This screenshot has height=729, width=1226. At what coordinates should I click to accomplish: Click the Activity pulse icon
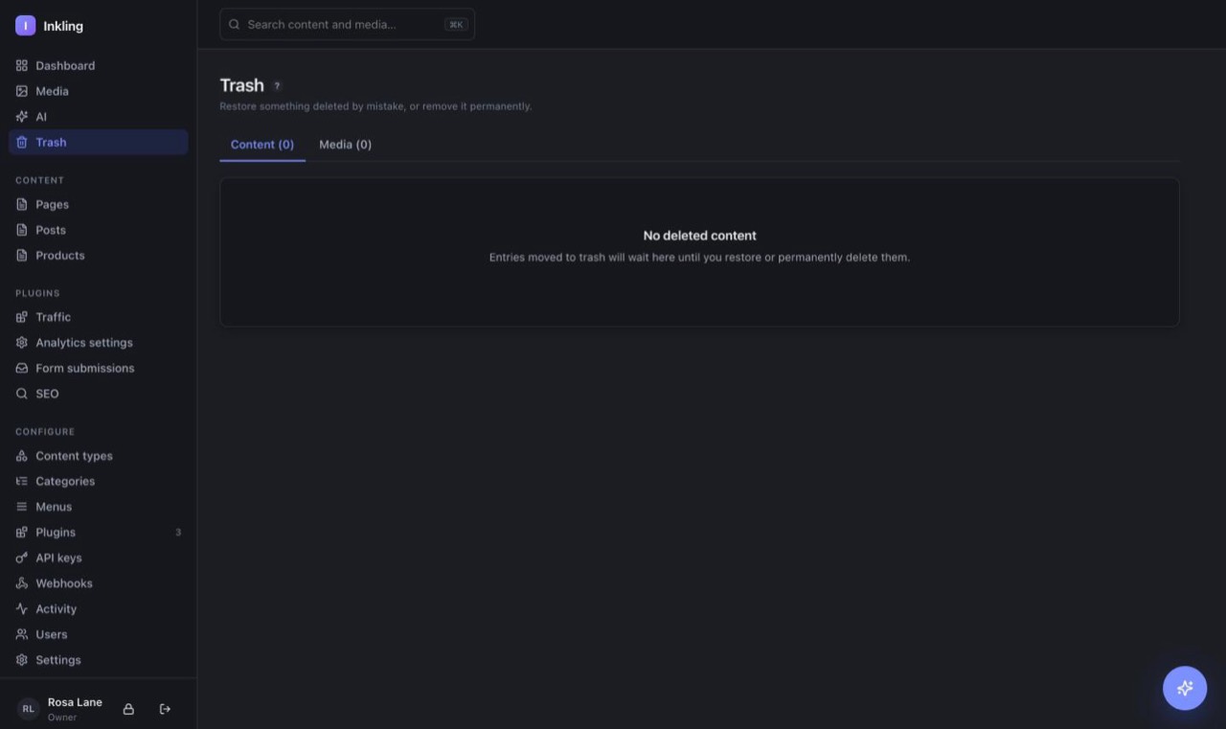(22, 608)
